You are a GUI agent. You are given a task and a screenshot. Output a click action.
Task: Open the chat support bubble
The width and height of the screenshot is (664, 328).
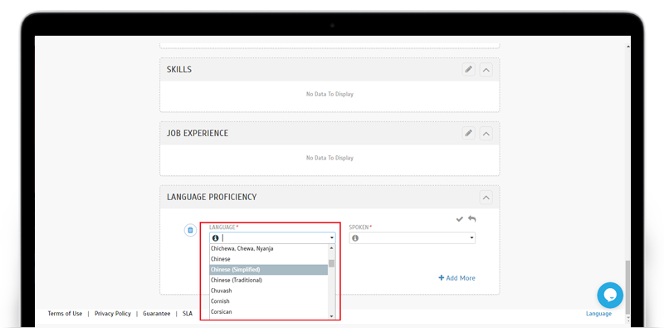[610, 296]
